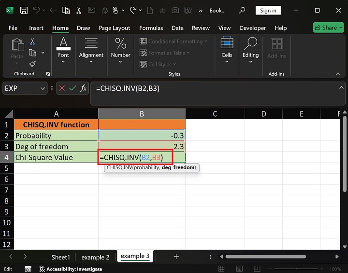This screenshot has height=273, width=348.
Task: Collapse the ribbon using the chevron
Action: (x=338, y=74)
